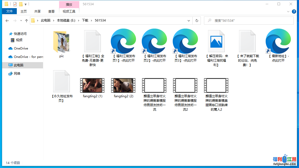Expand the ribbon using the chevron
The width and height of the screenshot is (299, 168).
pos(288,12)
